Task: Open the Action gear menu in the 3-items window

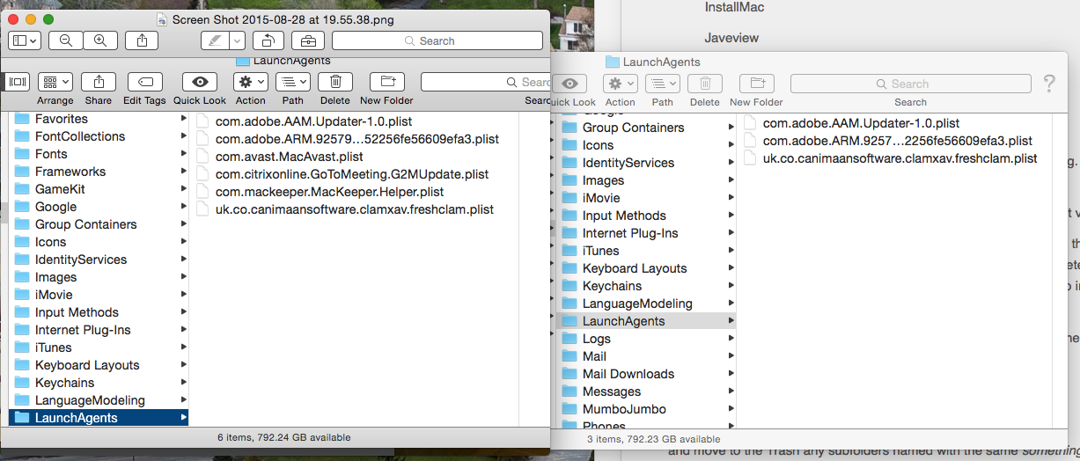Action: (621, 84)
